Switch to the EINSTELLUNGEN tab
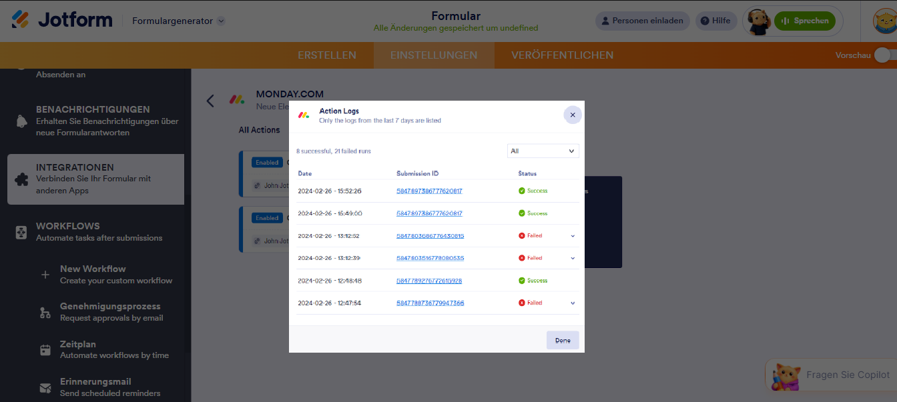897x402 pixels. point(434,55)
